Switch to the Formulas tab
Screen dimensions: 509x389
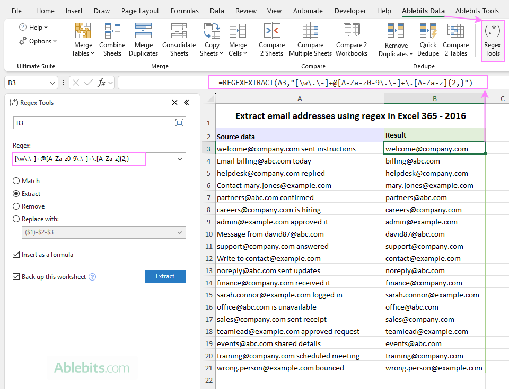pos(185,11)
